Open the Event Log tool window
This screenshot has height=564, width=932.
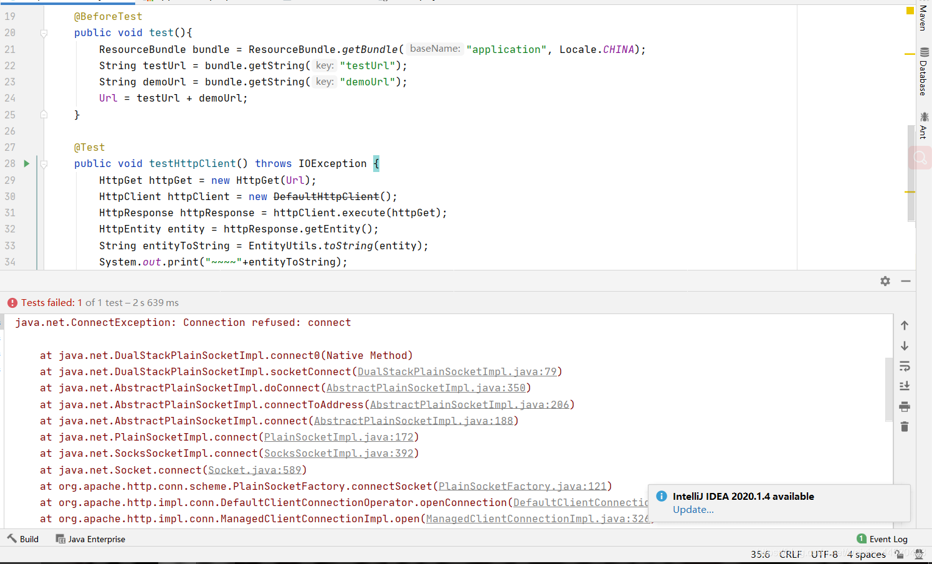(x=882, y=539)
